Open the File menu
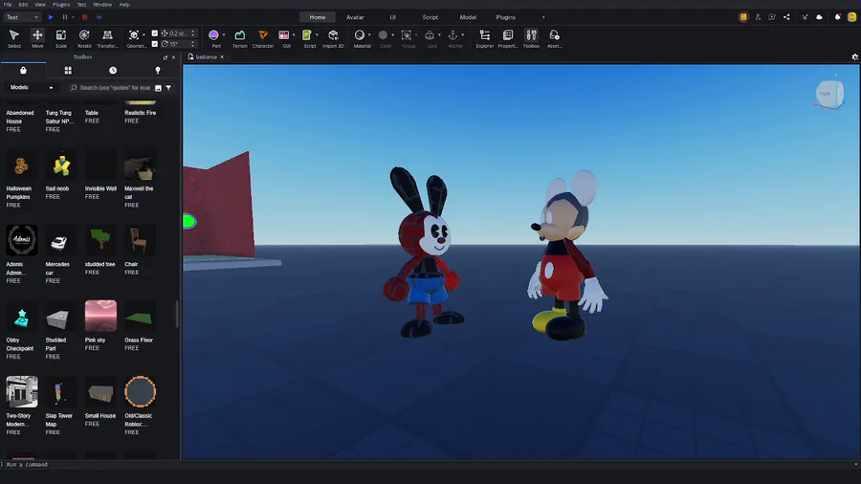This screenshot has height=484, width=861. 8,5
